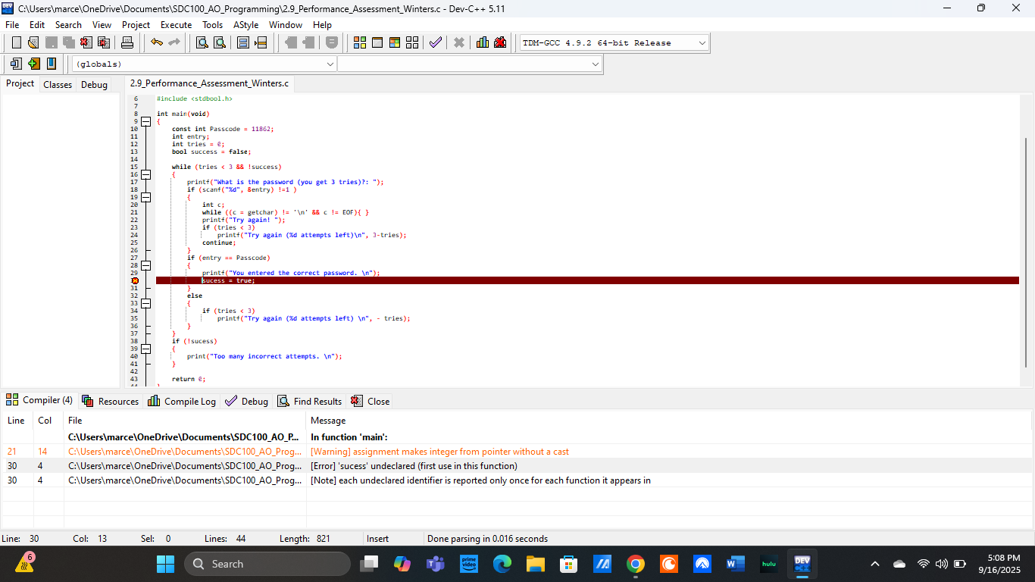Click the Message column header
This screenshot has height=582, width=1035.
coord(669,421)
